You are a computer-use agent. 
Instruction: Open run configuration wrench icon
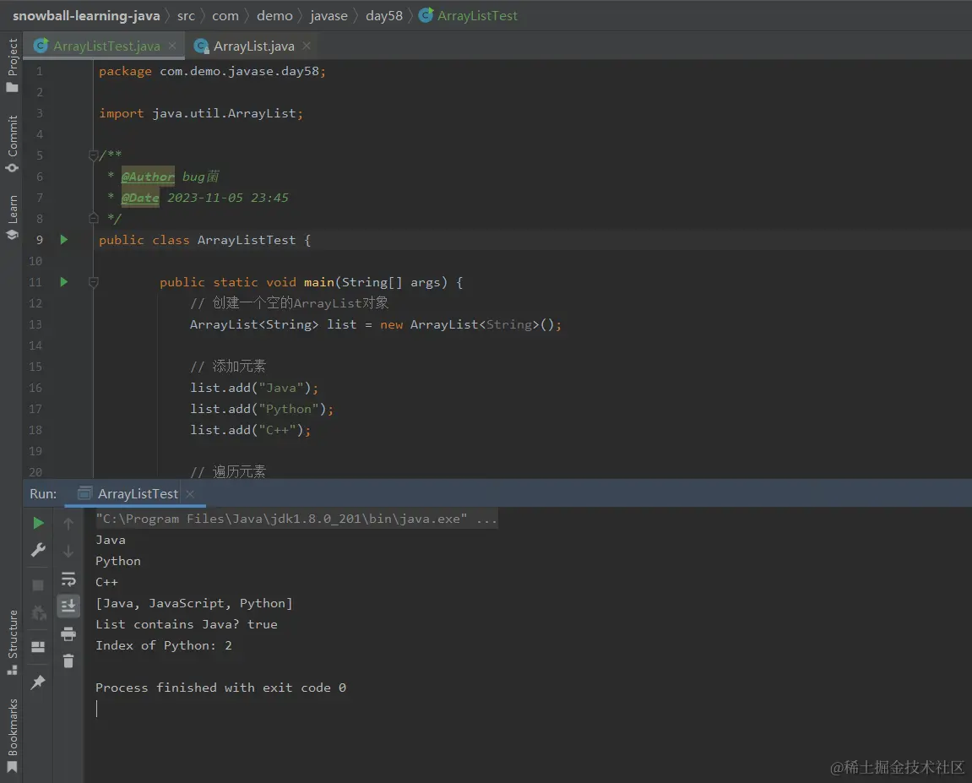tap(38, 550)
